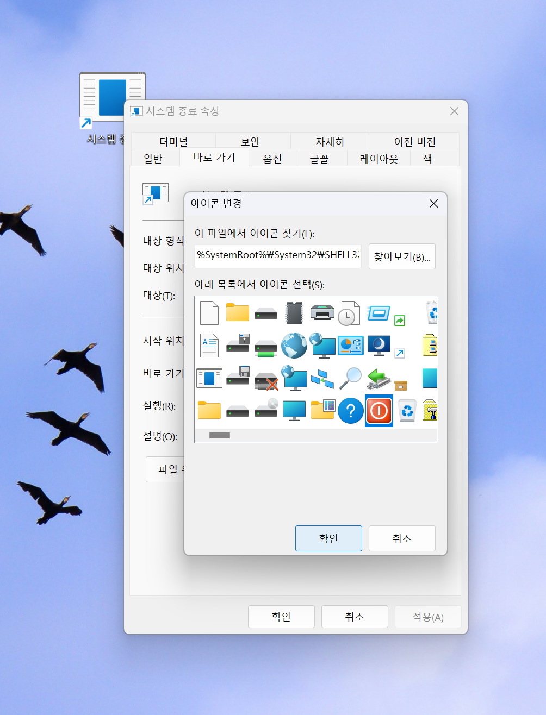Image resolution: width=546 pixels, height=715 pixels.
Task: Open the 색 tab
Action: point(427,159)
